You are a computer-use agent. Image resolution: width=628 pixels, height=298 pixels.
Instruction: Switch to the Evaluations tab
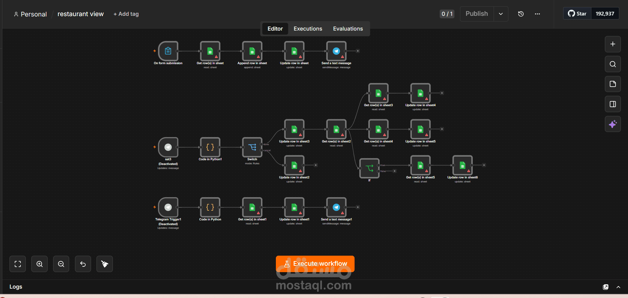(x=348, y=29)
